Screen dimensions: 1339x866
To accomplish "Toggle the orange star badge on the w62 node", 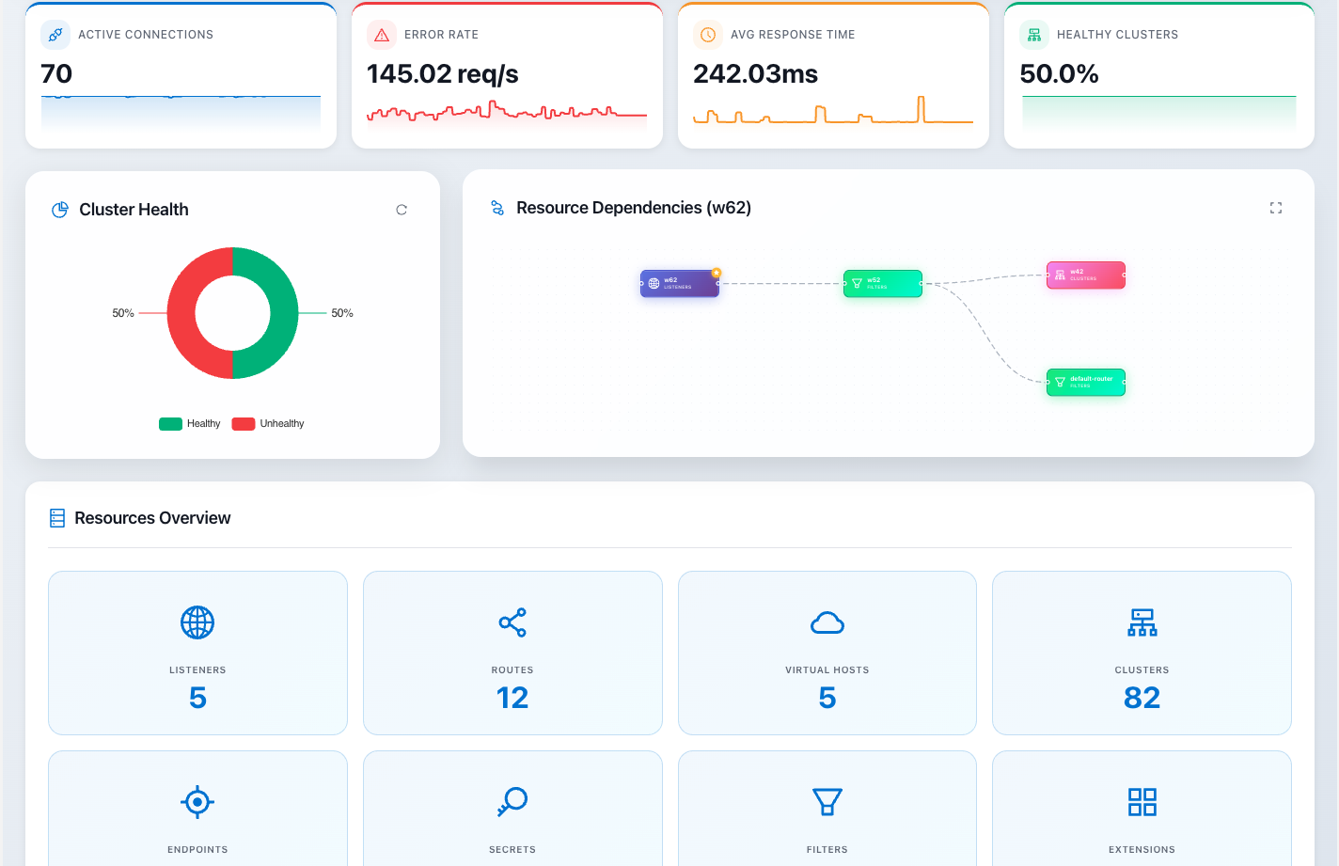I will tap(717, 272).
